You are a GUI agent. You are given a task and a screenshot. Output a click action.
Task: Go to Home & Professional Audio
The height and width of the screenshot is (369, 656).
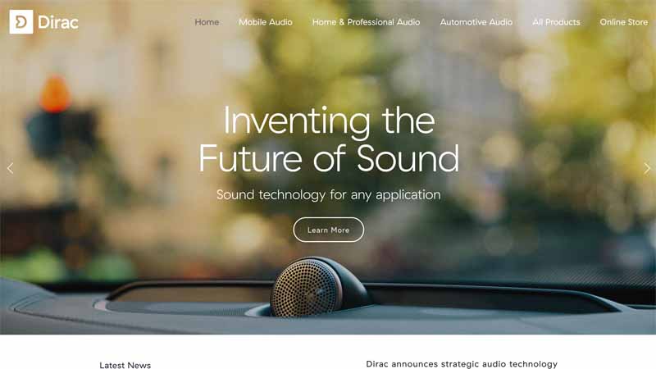point(366,22)
